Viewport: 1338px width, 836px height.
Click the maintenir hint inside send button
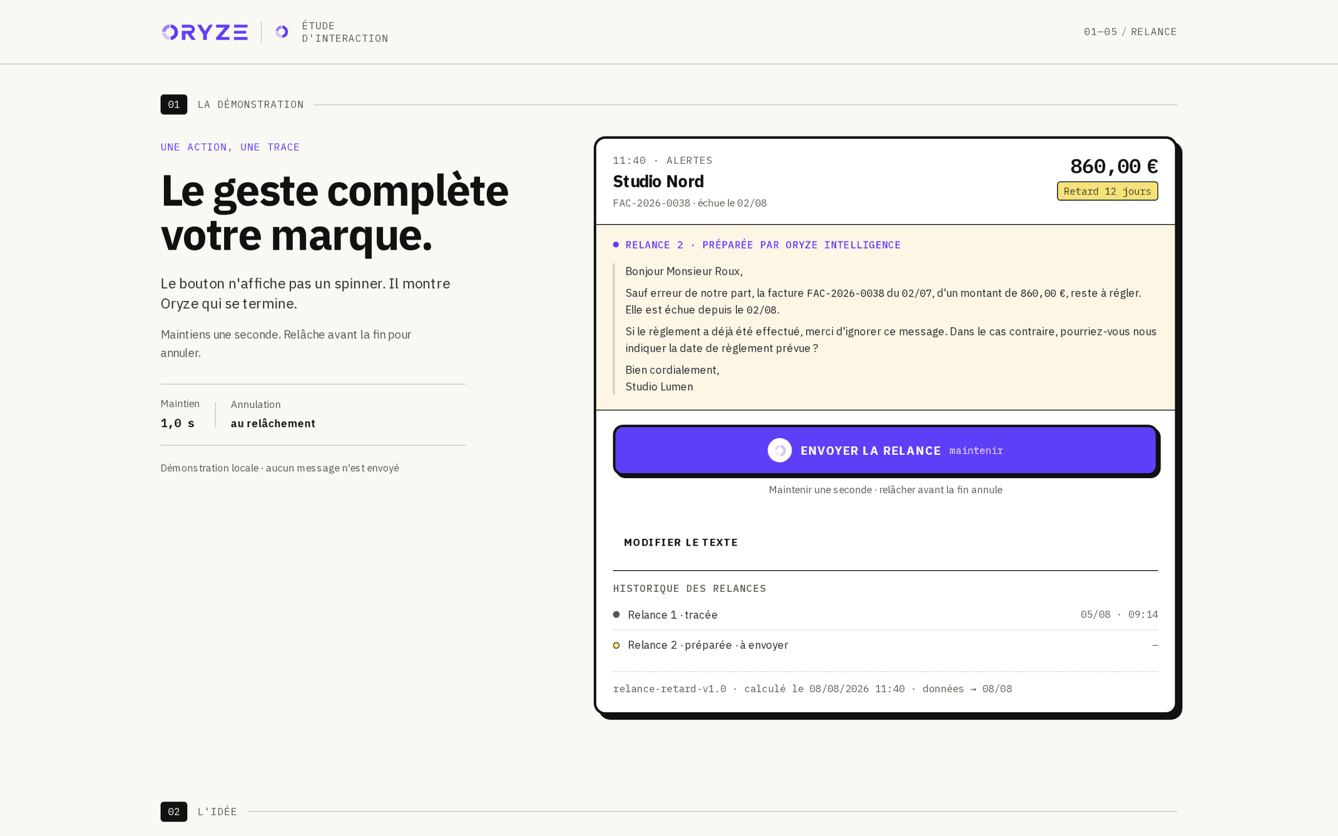[x=976, y=450]
